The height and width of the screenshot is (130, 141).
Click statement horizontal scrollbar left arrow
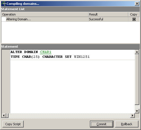point(4,116)
